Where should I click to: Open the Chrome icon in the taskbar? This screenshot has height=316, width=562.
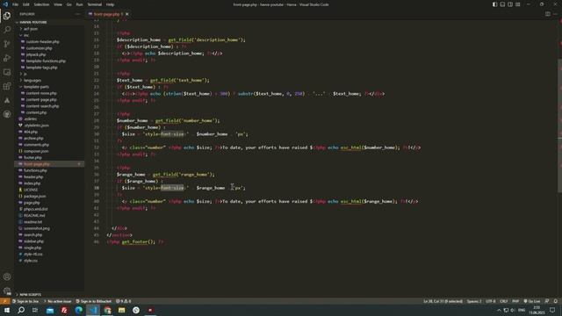pos(107,310)
